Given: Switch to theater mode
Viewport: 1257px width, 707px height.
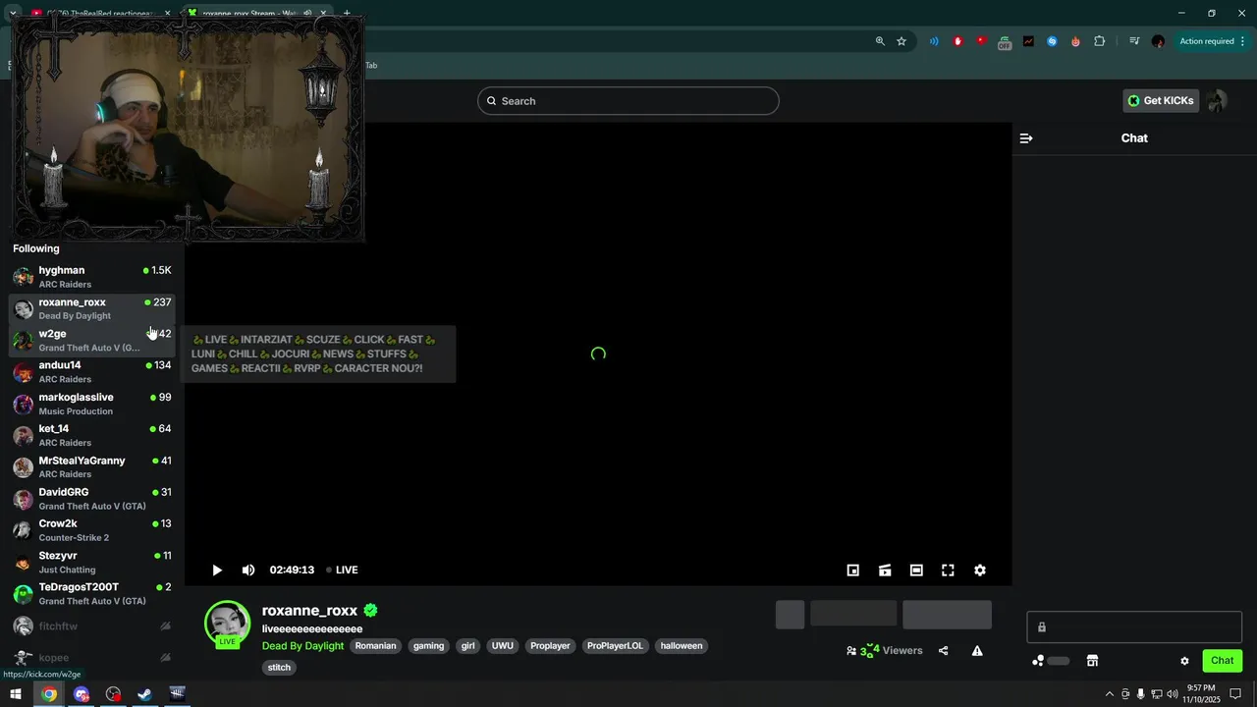Looking at the screenshot, I should (916, 570).
